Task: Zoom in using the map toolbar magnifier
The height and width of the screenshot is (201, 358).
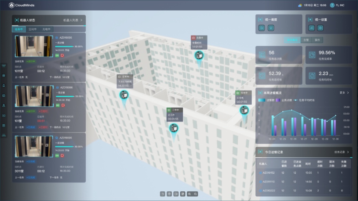Action: tap(189, 194)
